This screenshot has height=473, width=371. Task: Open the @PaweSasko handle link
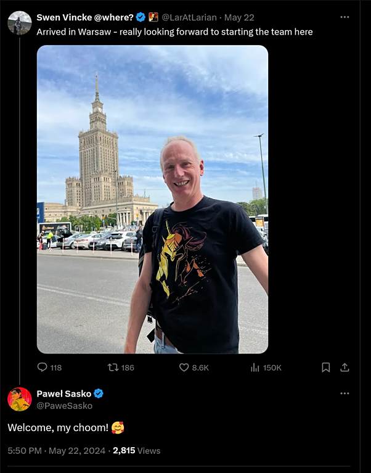coord(65,406)
